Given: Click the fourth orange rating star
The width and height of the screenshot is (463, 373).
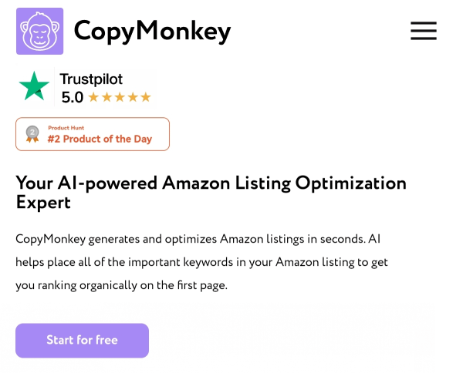Looking at the screenshot, I should [x=132, y=97].
